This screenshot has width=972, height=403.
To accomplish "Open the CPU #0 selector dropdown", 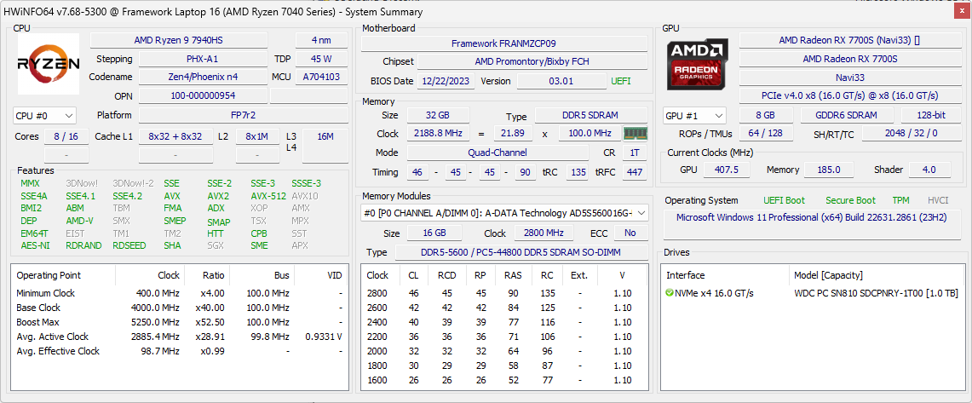I will (x=45, y=116).
